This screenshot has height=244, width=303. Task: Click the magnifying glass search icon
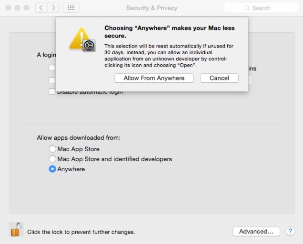[247, 8]
